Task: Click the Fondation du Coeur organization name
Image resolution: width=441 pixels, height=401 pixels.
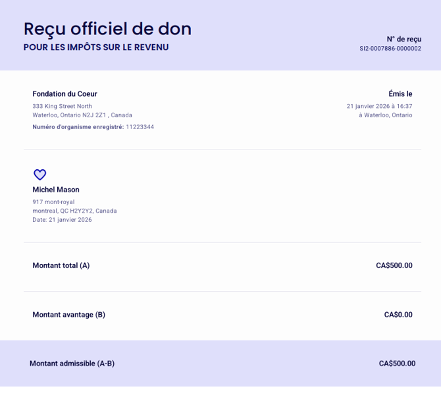Action: click(65, 94)
